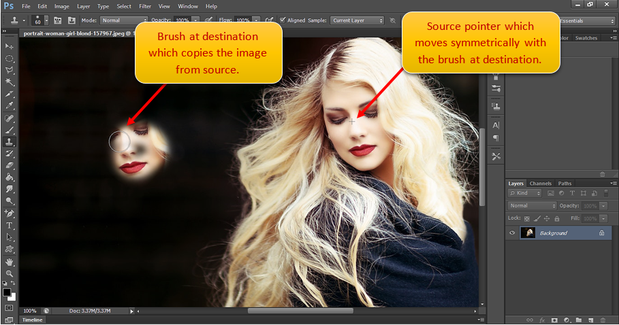This screenshot has height=325, width=619.
Task: Select the Move tool
Action: point(9,46)
